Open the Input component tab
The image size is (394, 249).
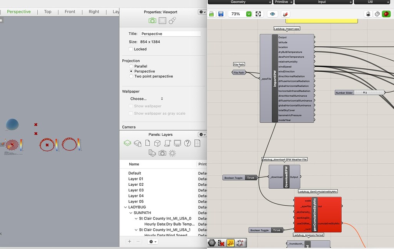(324, 2)
